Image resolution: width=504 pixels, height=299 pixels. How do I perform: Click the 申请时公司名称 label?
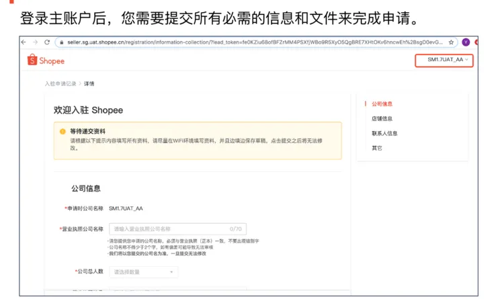(x=85, y=208)
